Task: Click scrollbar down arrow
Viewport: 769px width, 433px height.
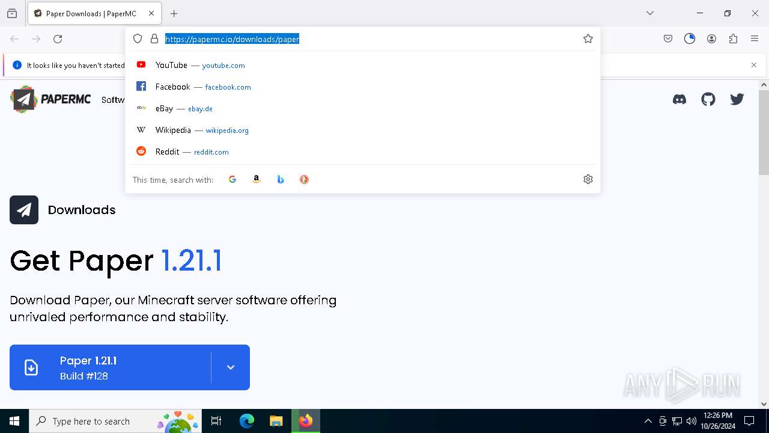Action: (x=764, y=404)
